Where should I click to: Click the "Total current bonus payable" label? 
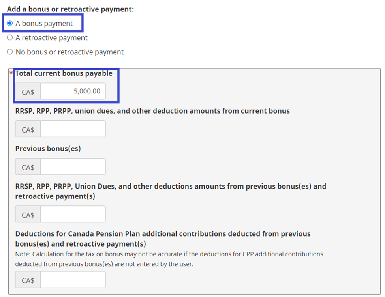(64, 73)
